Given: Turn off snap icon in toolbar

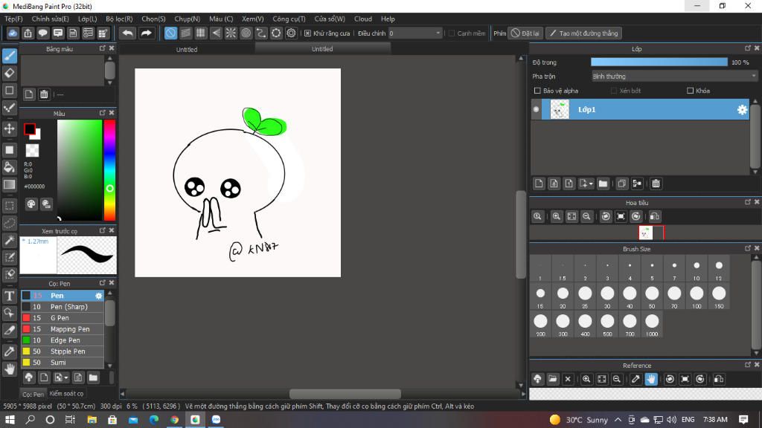Looking at the screenshot, I should 170,33.
